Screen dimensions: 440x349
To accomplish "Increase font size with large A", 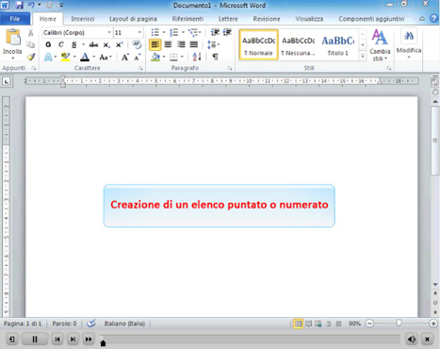I will click(125, 58).
